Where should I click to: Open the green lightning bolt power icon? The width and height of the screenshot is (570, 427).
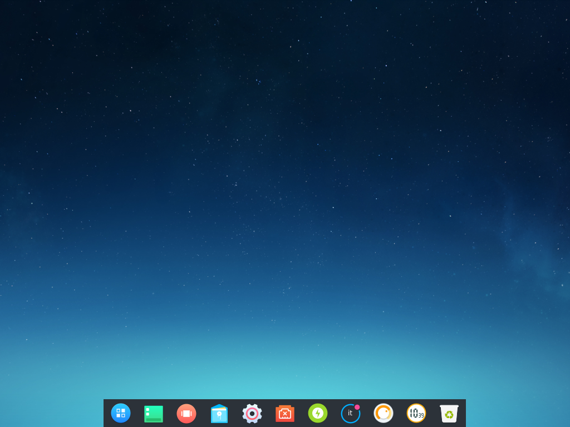[318, 413]
